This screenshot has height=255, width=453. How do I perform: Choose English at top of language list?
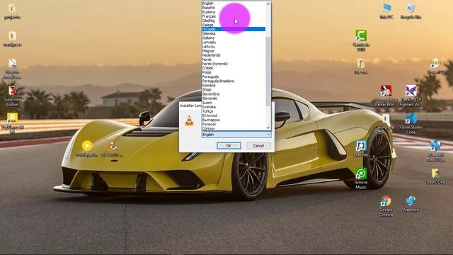[x=234, y=4]
